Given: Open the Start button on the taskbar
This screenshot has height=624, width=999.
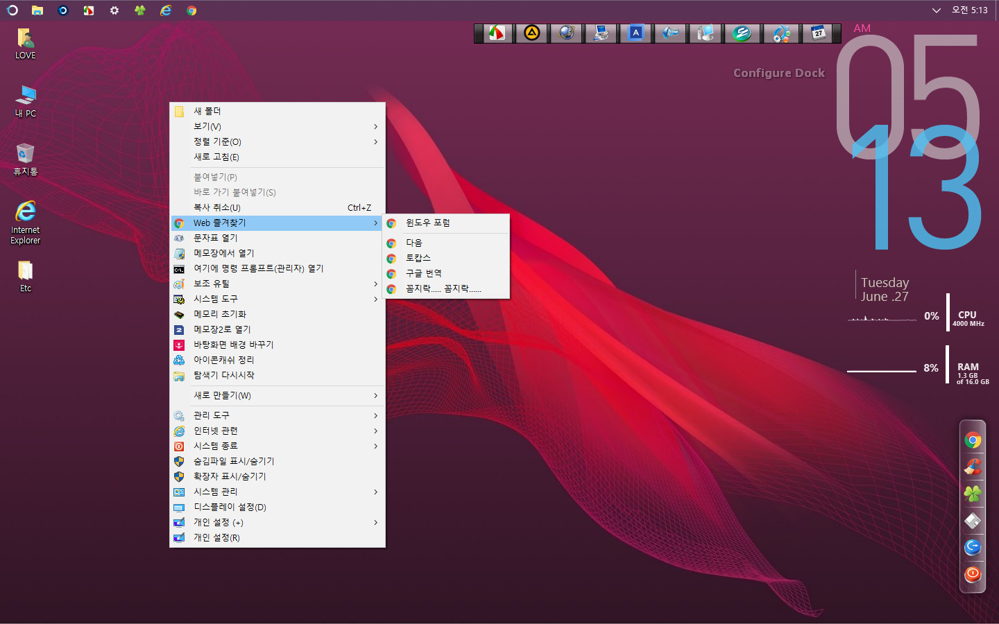Looking at the screenshot, I should (12, 10).
